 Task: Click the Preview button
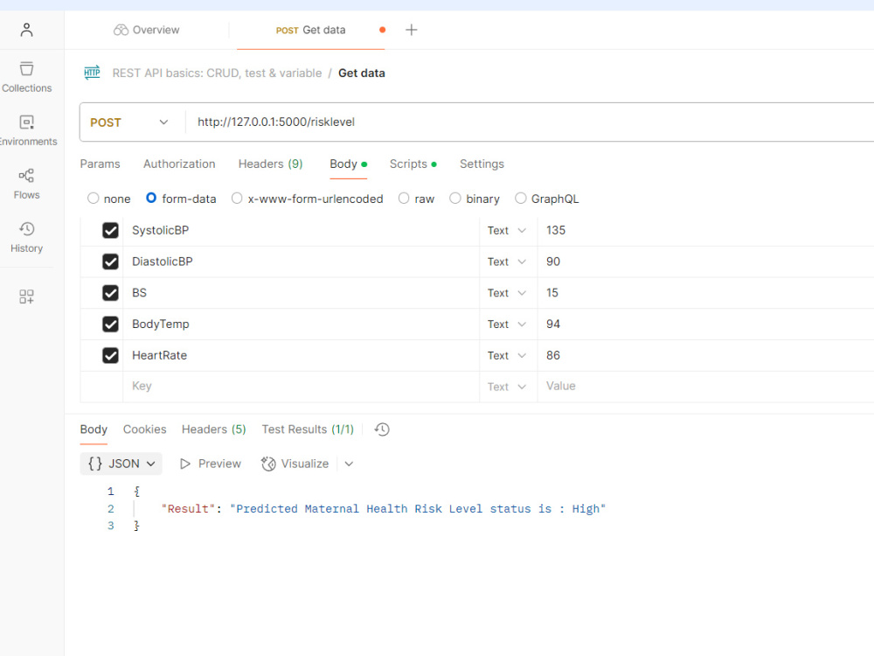click(210, 464)
